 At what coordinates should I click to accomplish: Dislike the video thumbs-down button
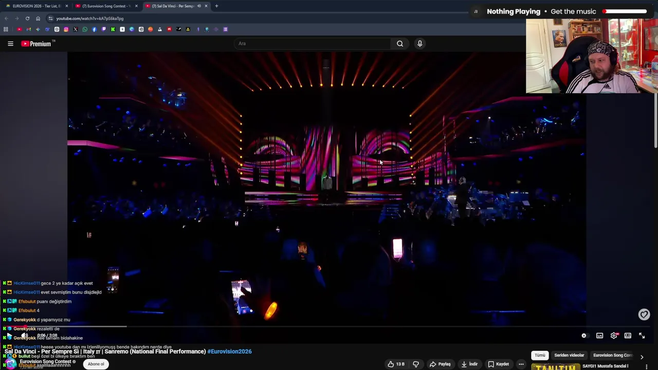pyautogui.click(x=415, y=364)
